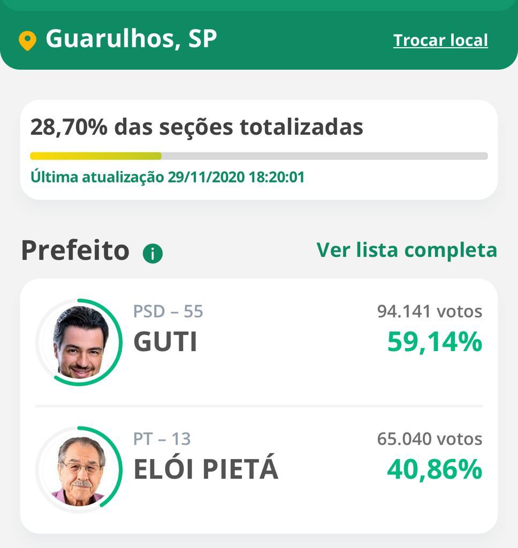Click the divider line between the candidates

point(259,406)
